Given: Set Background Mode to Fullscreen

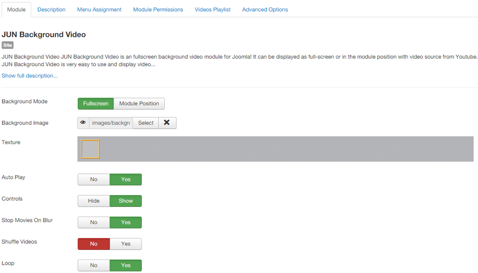Looking at the screenshot, I should [x=96, y=103].
